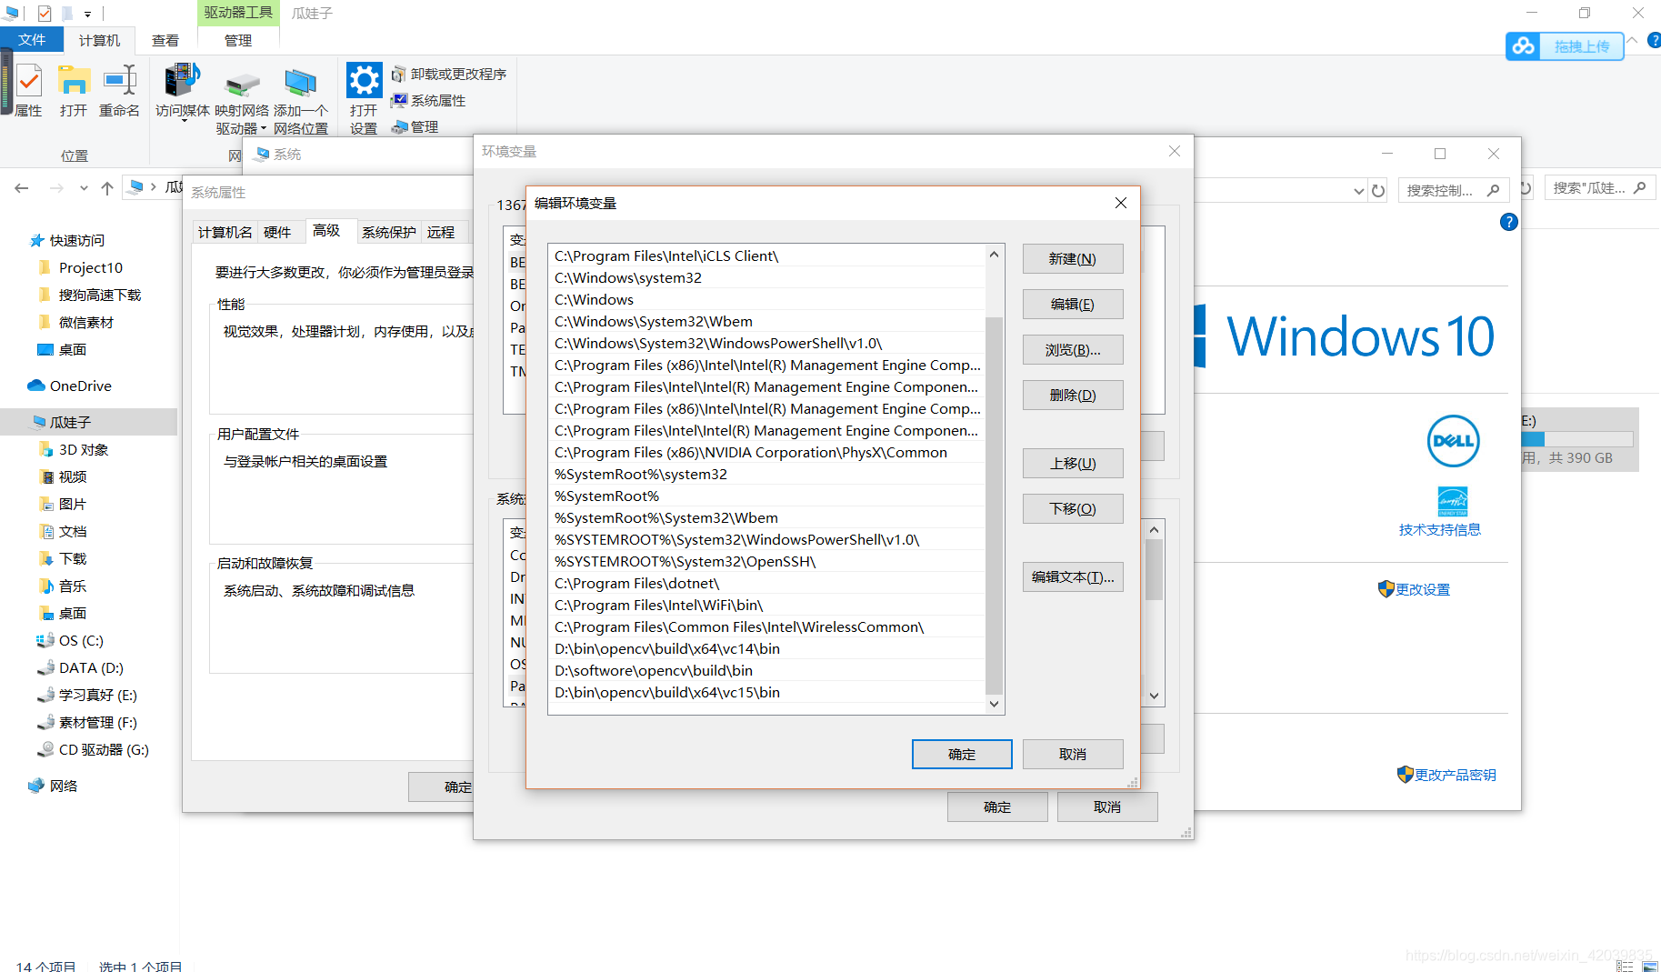Click the Edit text (T) button
1661x972 pixels.
click(1073, 577)
